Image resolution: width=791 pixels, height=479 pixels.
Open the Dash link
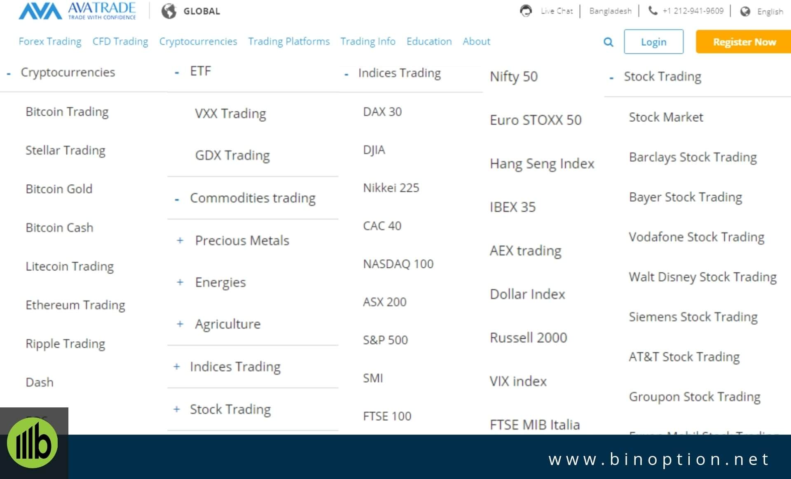tap(40, 382)
